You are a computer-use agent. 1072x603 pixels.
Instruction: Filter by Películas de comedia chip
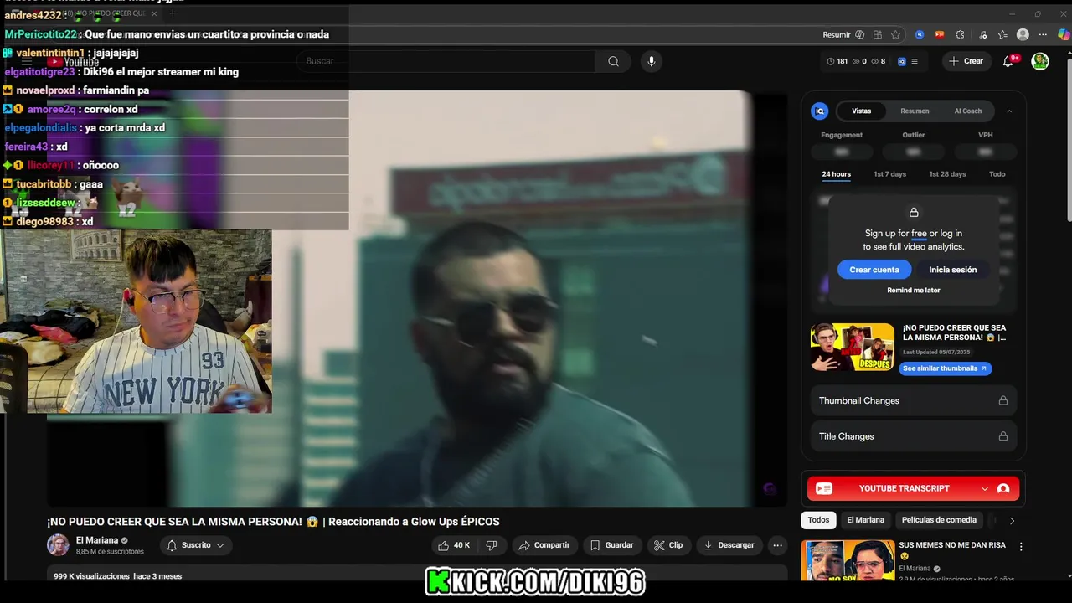939,520
